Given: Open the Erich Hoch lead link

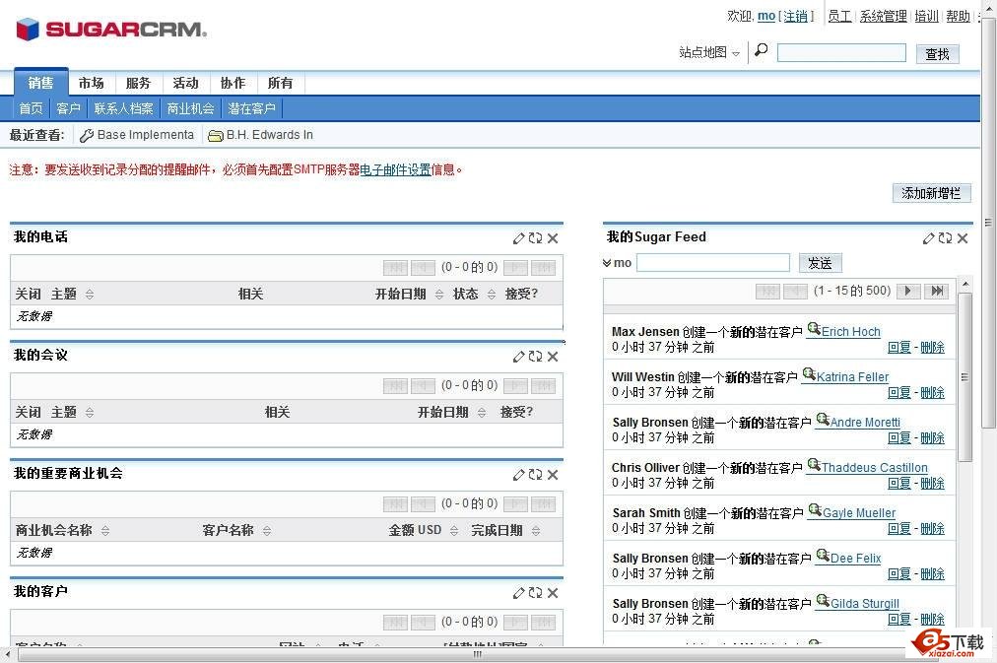Looking at the screenshot, I should pyautogui.click(x=850, y=332).
